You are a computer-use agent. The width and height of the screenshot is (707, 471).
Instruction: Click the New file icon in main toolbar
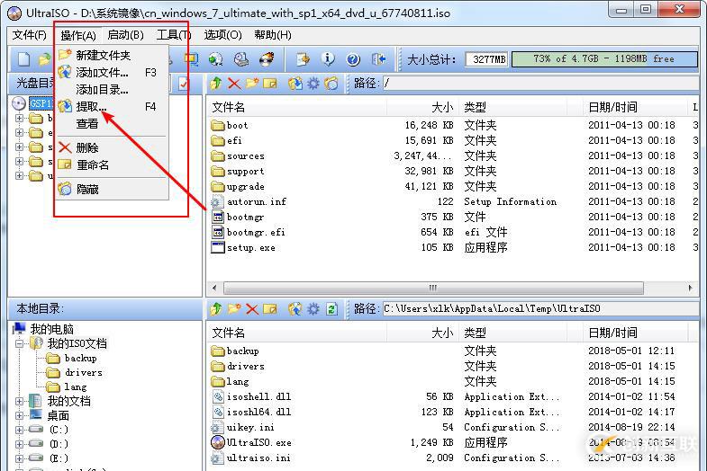23,59
